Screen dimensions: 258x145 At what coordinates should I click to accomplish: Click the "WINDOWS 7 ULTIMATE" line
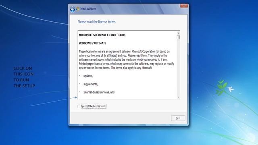(x=92, y=43)
